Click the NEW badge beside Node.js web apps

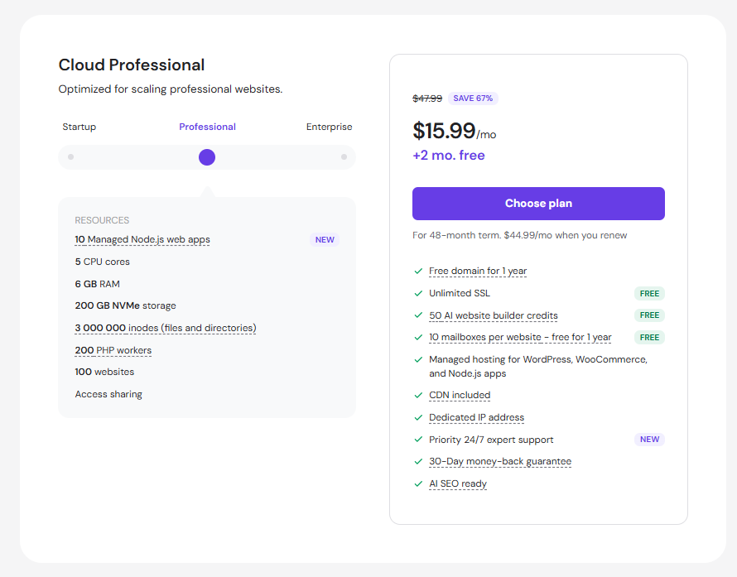pyautogui.click(x=325, y=239)
